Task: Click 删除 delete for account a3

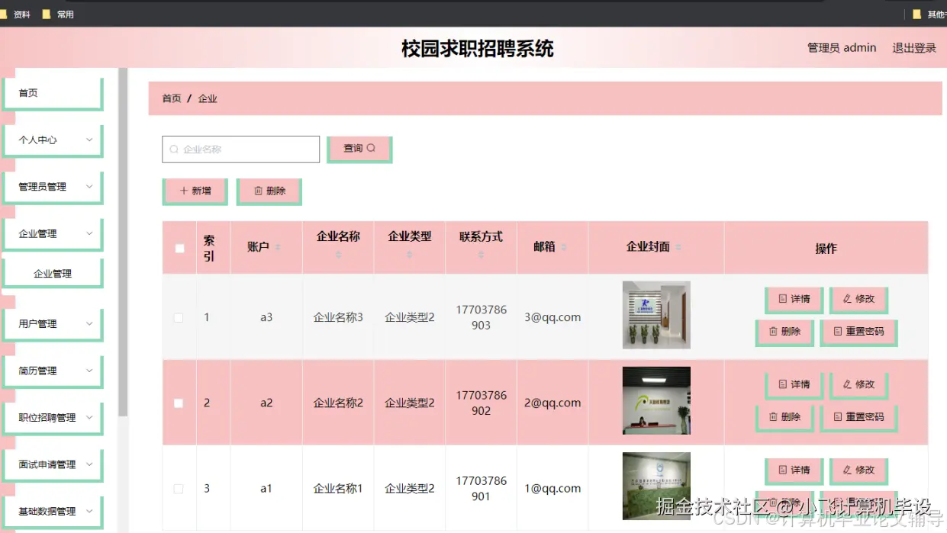Action: pos(784,332)
